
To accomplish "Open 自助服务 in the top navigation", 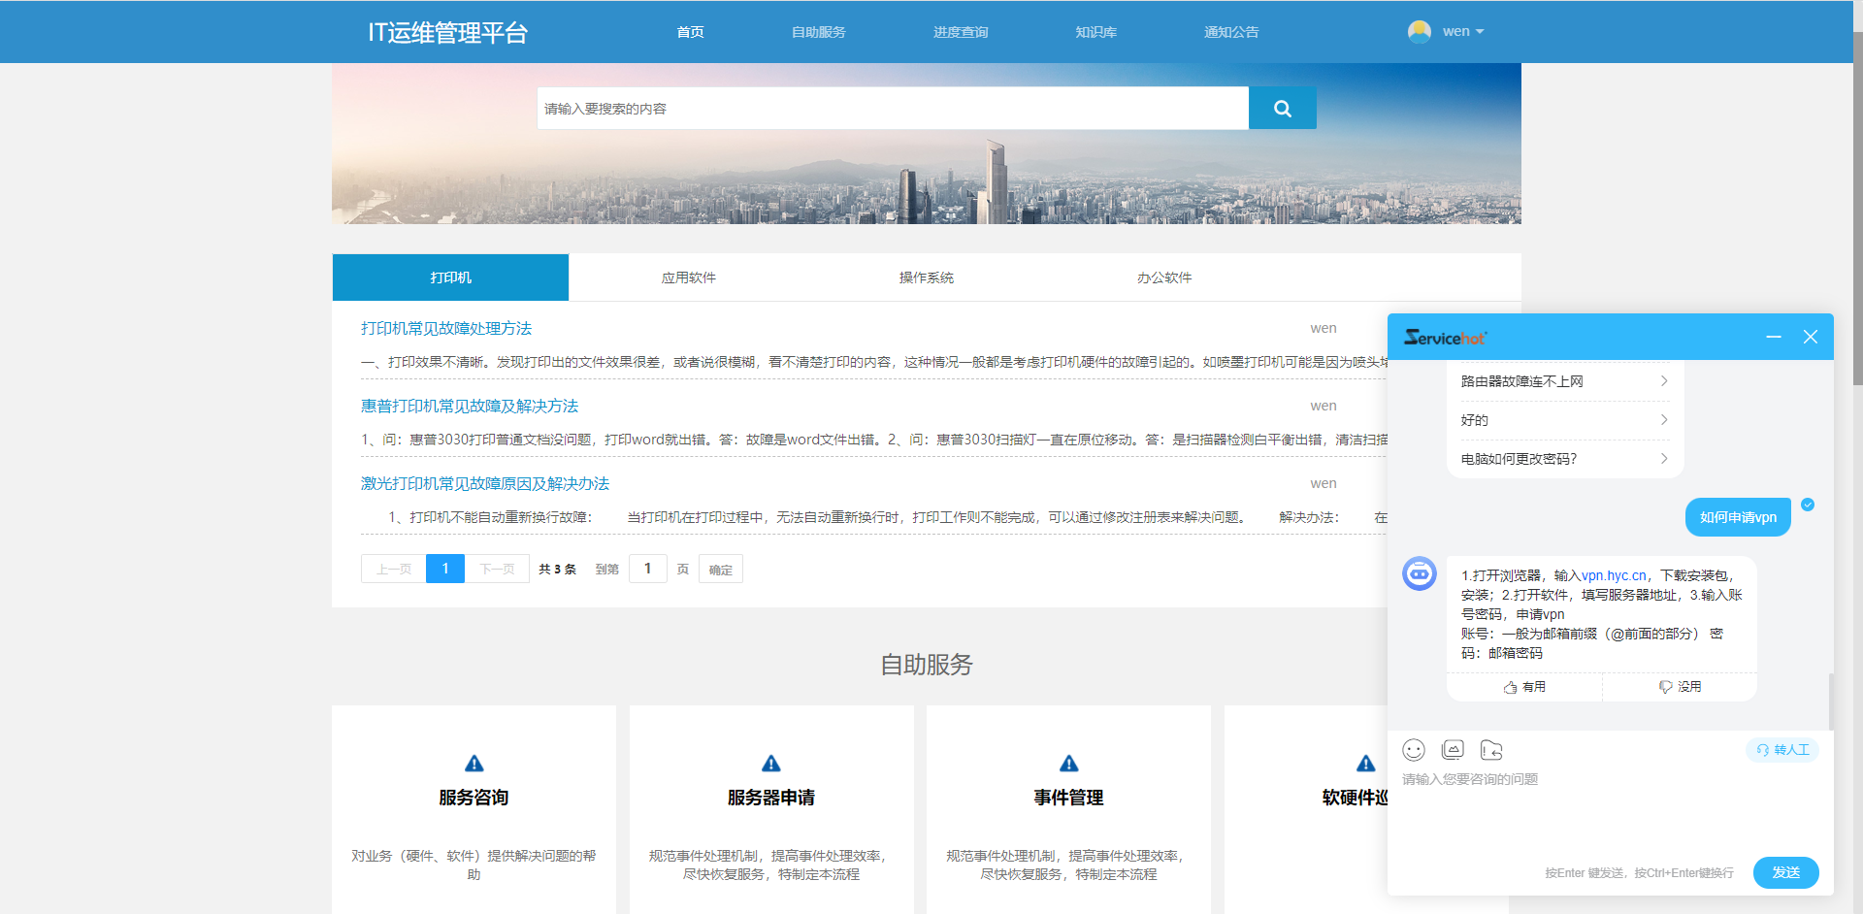I will coord(818,32).
